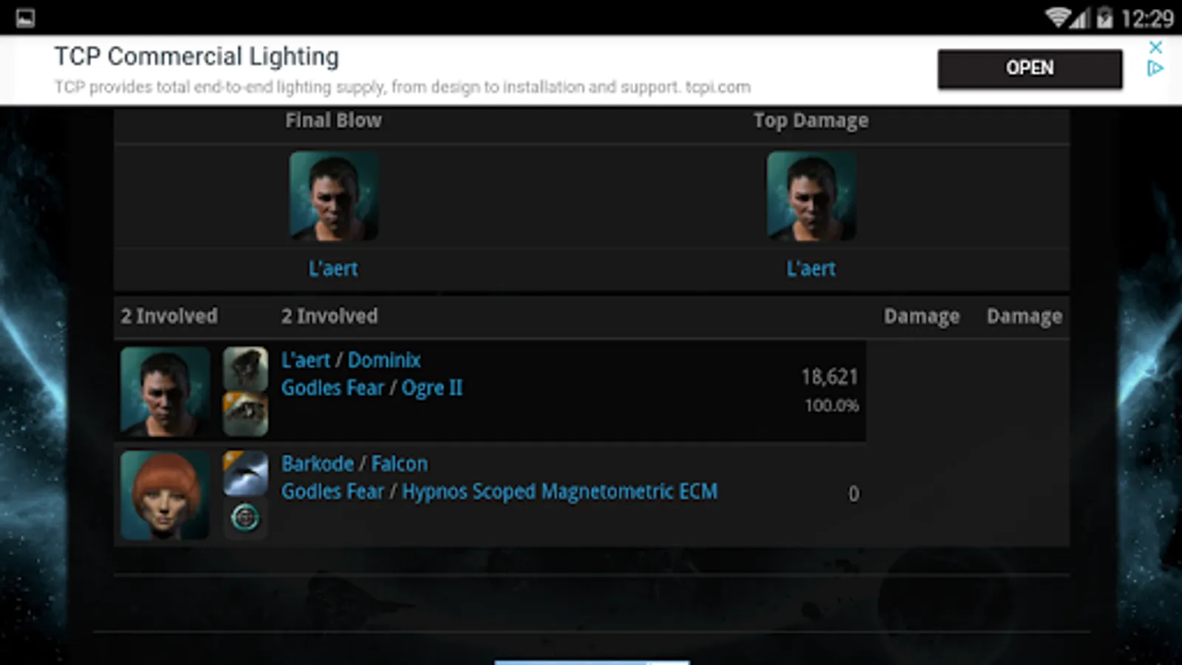
Task: Open the Falcon ship icon
Action: pyautogui.click(x=245, y=473)
